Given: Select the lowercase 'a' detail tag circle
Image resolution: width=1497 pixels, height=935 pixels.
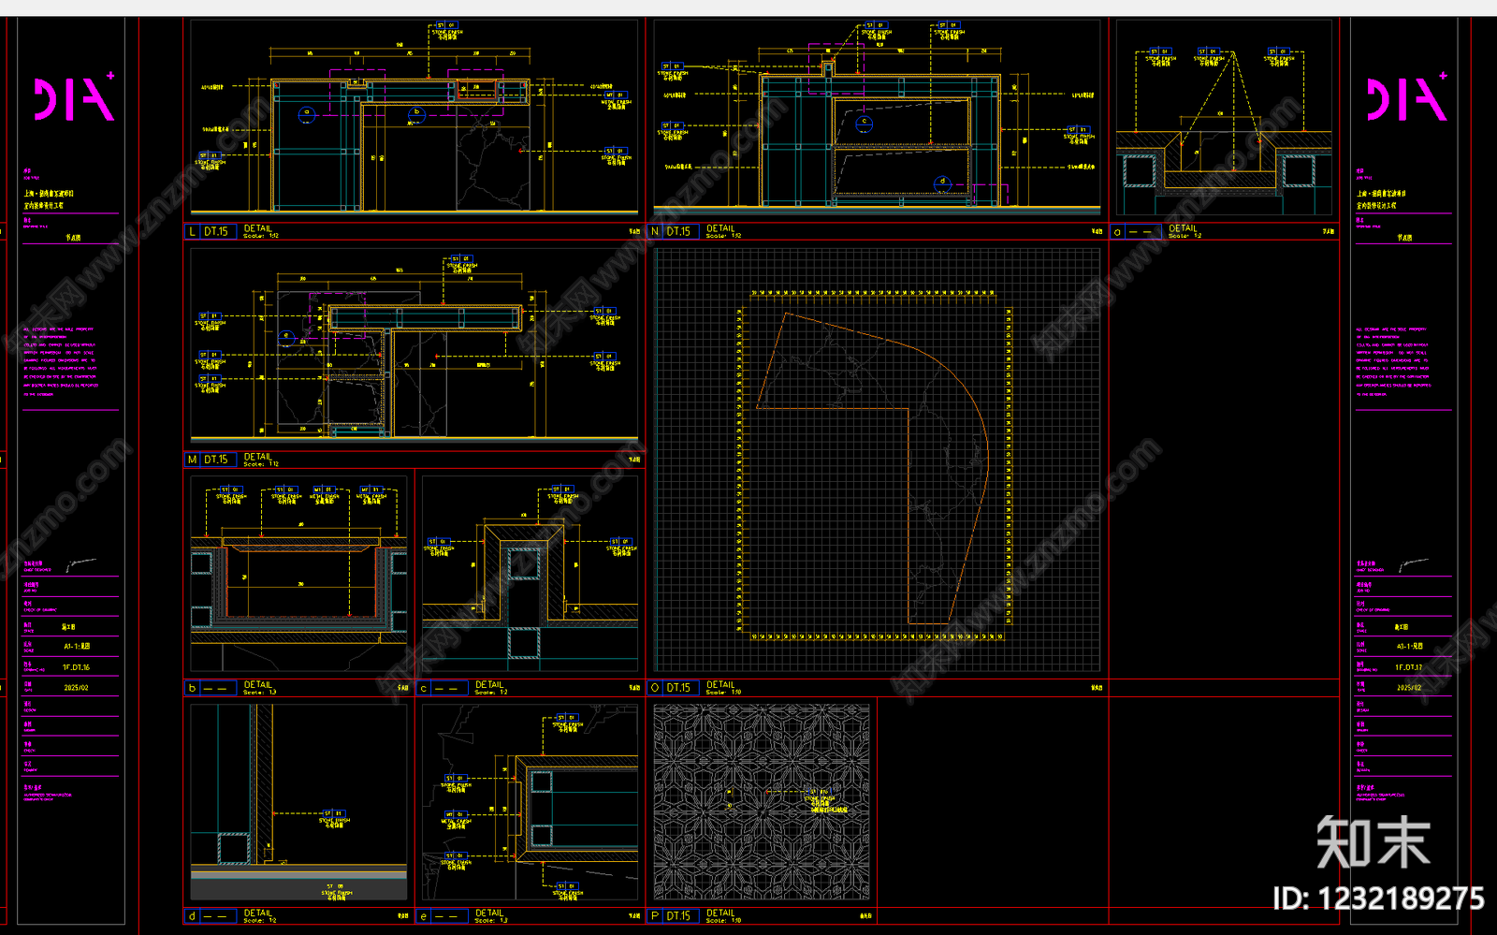Looking at the screenshot, I should (1117, 231).
